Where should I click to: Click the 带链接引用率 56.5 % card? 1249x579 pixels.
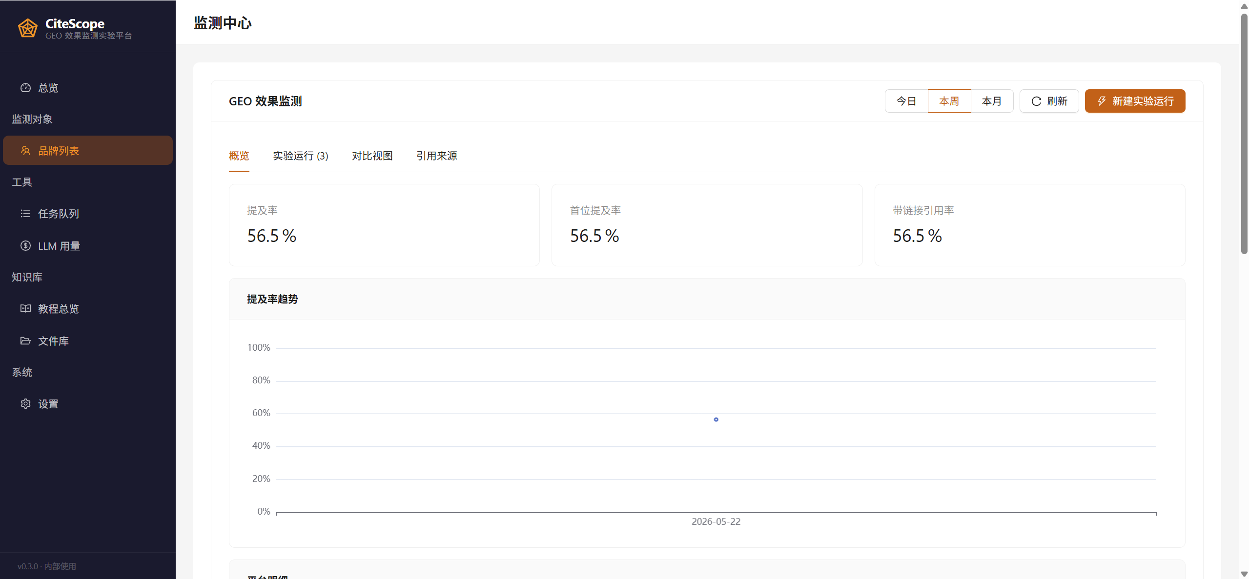pyautogui.click(x=1030, y=225)
